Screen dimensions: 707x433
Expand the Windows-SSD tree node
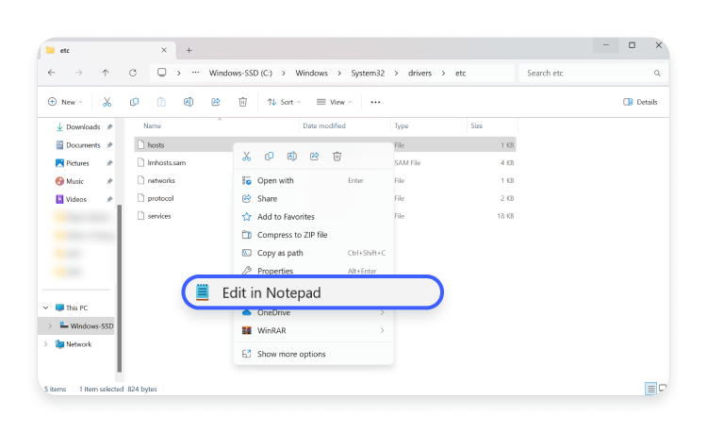[x=50, y=325]
